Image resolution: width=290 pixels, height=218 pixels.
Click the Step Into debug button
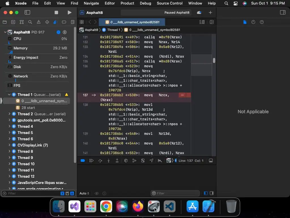pos(108,161)
